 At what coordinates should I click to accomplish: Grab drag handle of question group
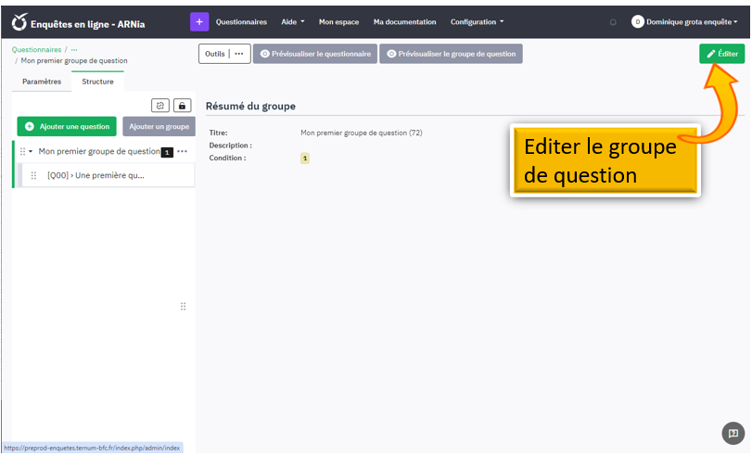point(23,152)
